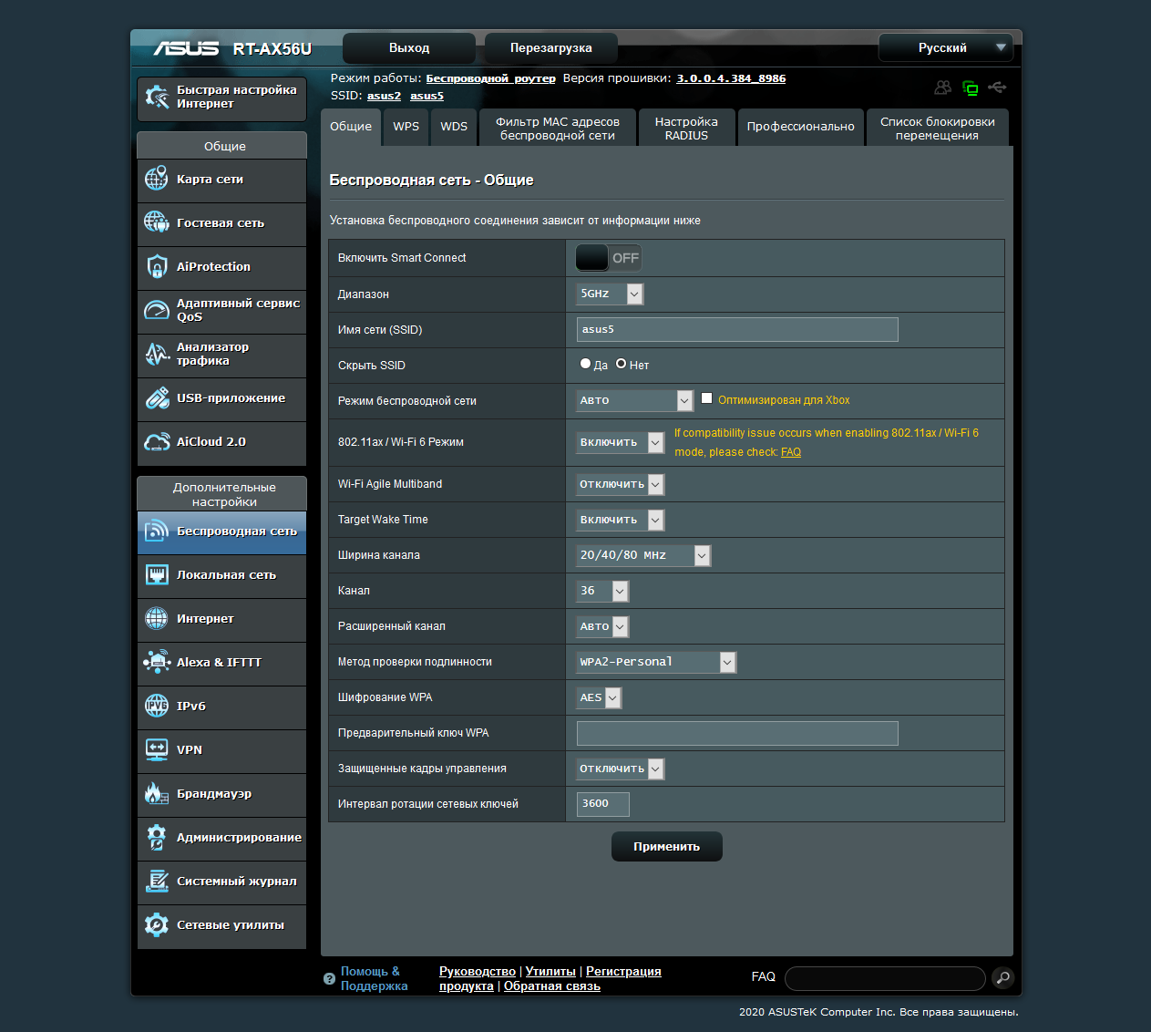Image resolution: width=1151 pixels, height=1032 pixels.
Task: Click the USB-приложение icon
Action: (157, 397)
